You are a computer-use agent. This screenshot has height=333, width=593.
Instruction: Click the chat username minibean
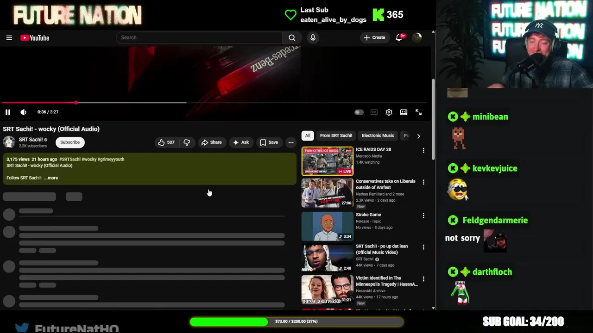click(x=490, y=117)
